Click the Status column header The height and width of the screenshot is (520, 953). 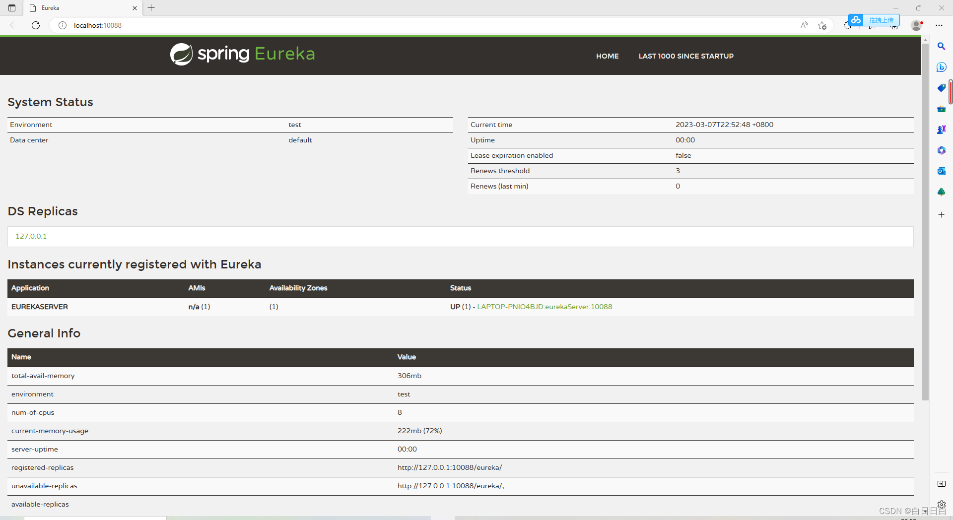461,288
